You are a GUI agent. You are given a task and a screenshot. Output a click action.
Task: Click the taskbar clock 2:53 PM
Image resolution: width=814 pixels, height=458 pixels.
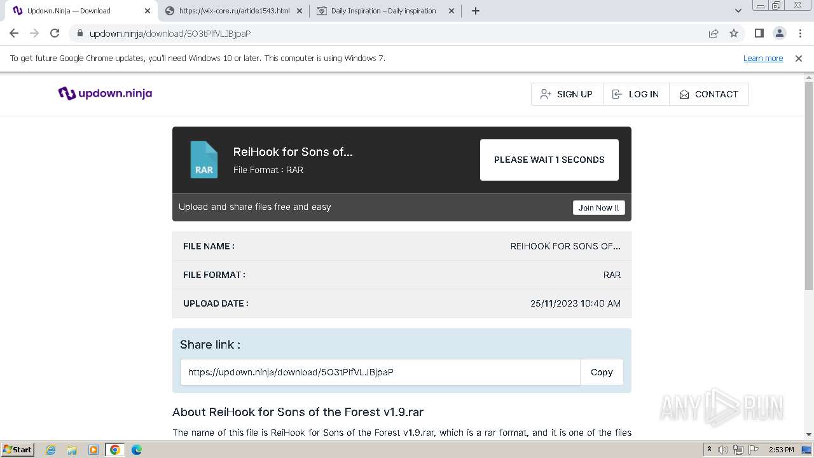pos(781,450)
